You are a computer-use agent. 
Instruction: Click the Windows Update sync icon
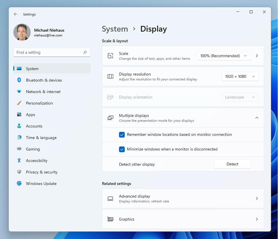coord(19,184)
